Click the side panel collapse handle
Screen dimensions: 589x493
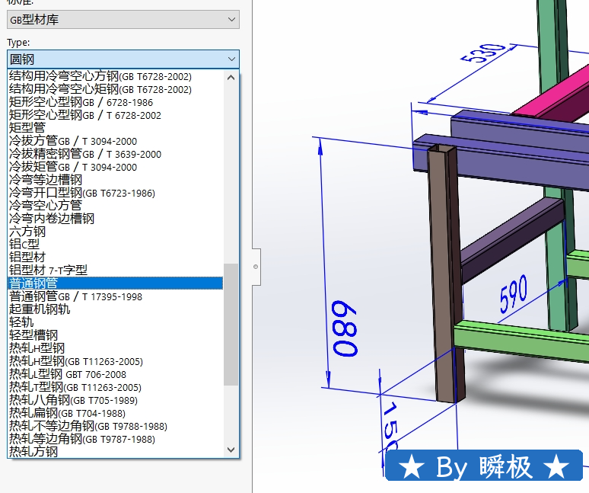click(256, 267)
